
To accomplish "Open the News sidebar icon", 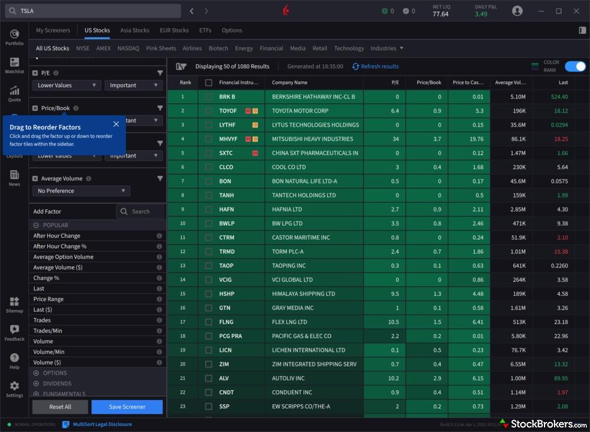I will 14,176.
